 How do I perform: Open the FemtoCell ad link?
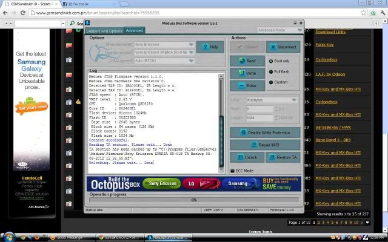32,178
